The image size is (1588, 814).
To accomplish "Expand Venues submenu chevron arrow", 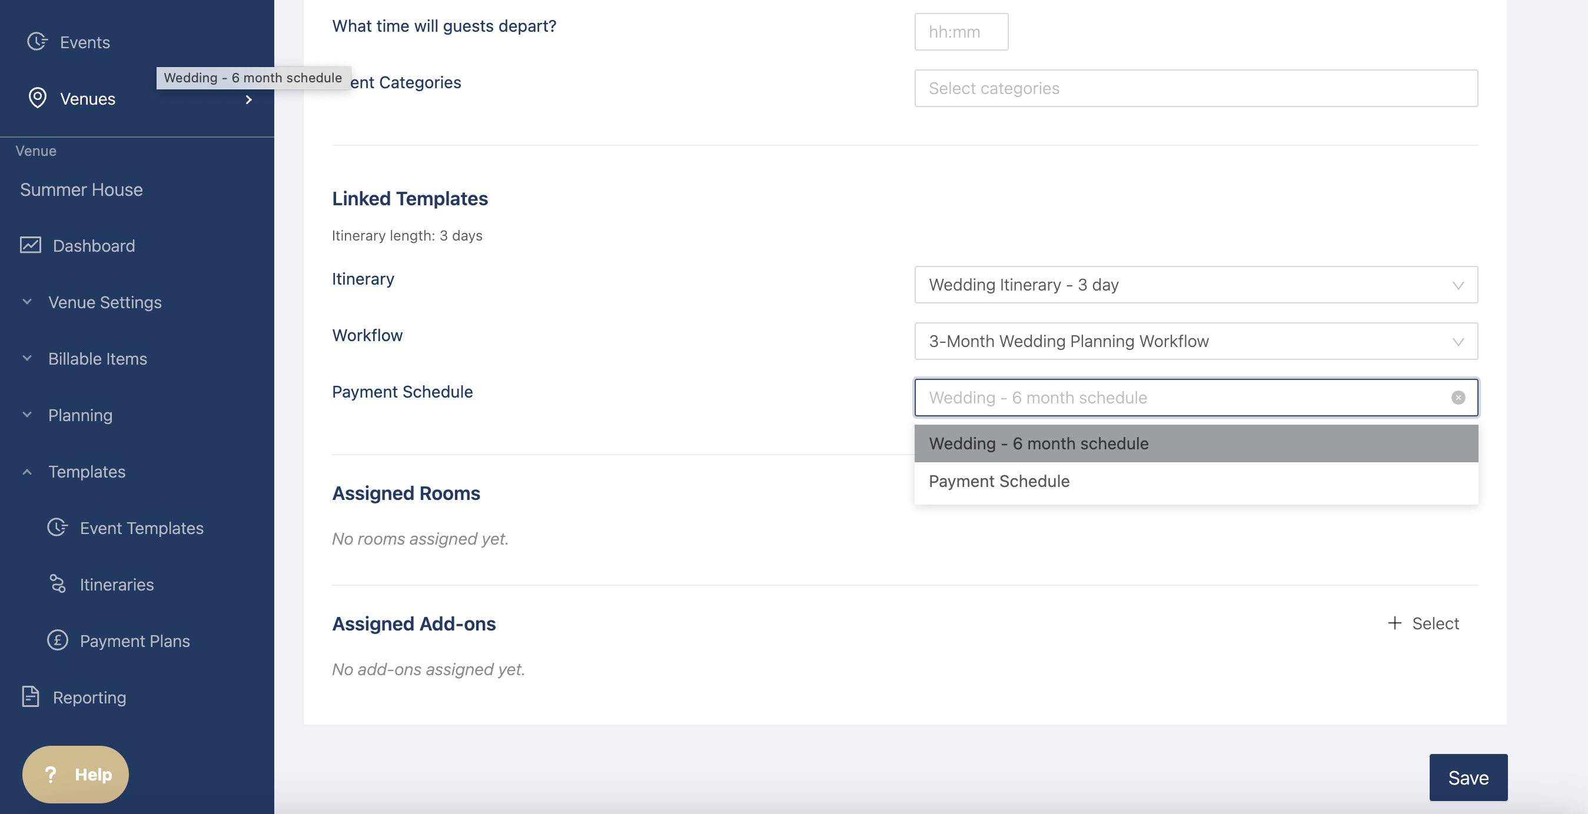I will [x=248, y=99].
